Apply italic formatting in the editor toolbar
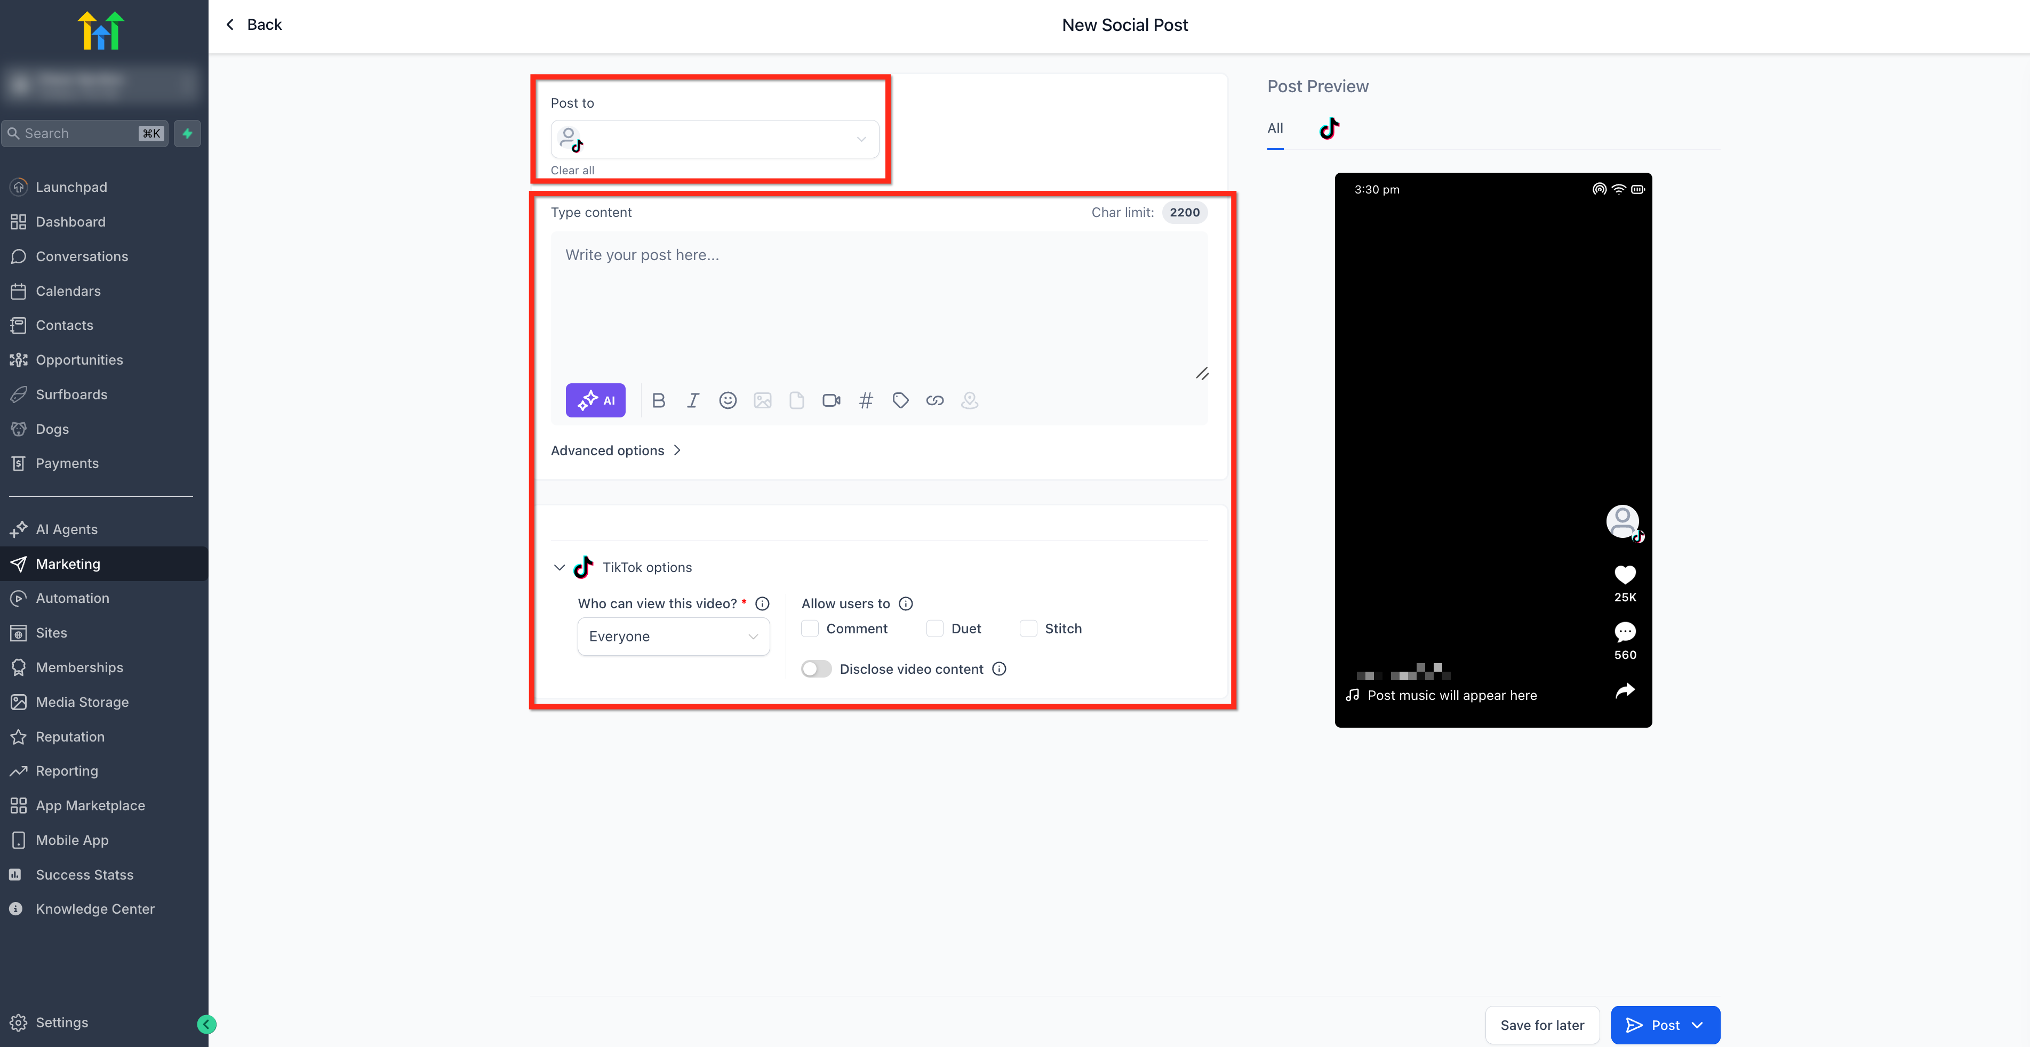 (x=693, y=400)
